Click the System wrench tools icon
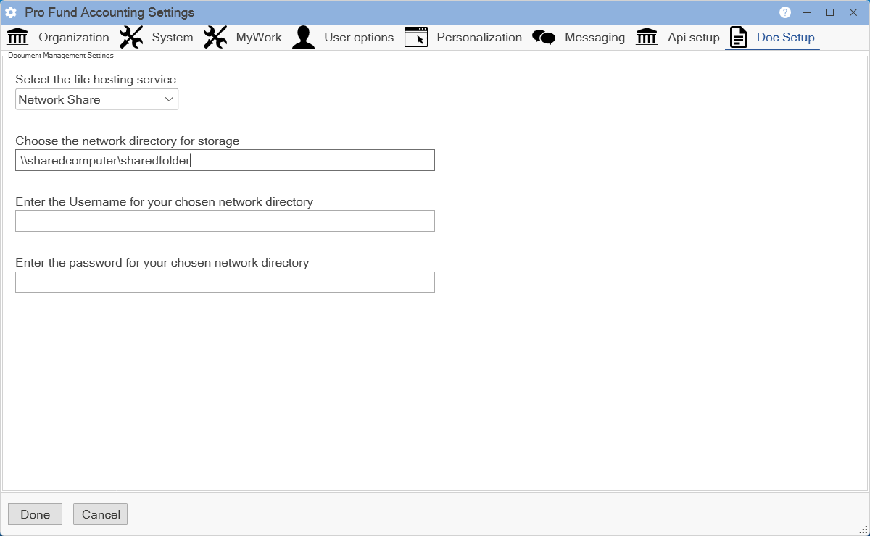870x536 pixels. (x=131, y=37)
